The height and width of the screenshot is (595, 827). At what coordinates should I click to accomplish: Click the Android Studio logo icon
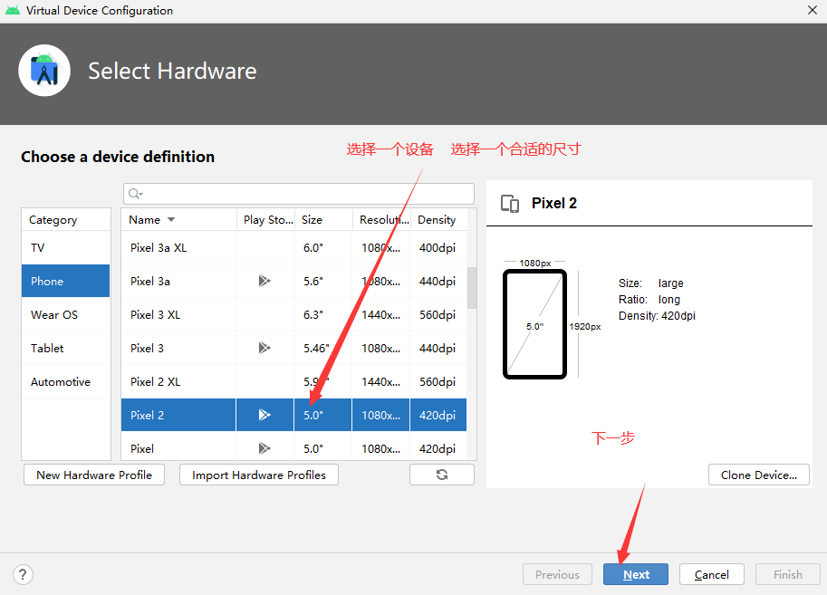[44, 70]
